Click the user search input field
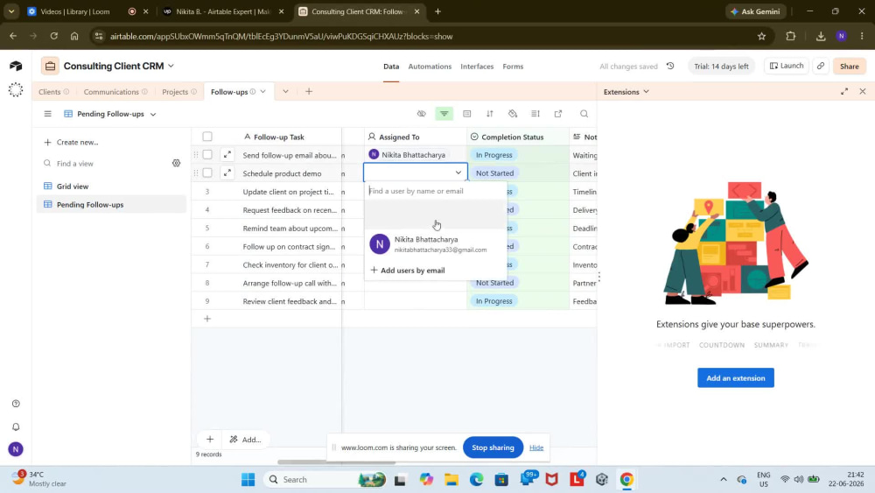 pos(435,191)
